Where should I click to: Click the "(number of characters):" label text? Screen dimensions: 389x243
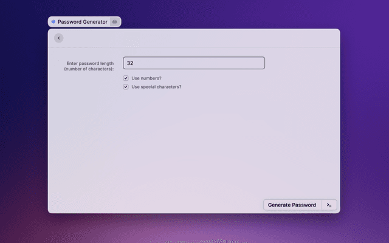(89, 69)
